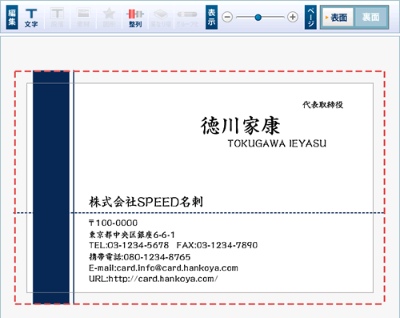
Task: Select the FAX:03-1234-7890 text
Action: pos(217,245)
